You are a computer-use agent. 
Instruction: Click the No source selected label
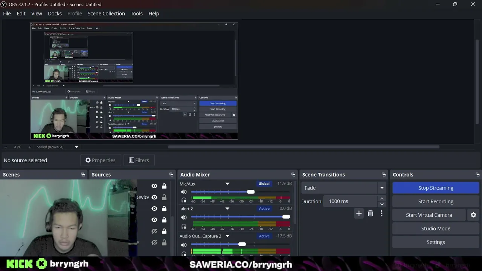pyautogui.click(x=25, y=160)
